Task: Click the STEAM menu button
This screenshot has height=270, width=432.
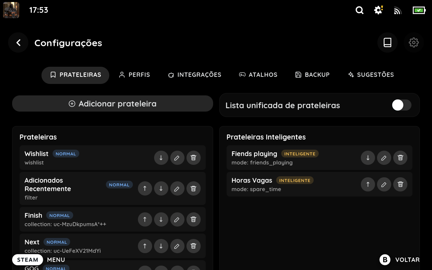Action: (x=28, y=260)
